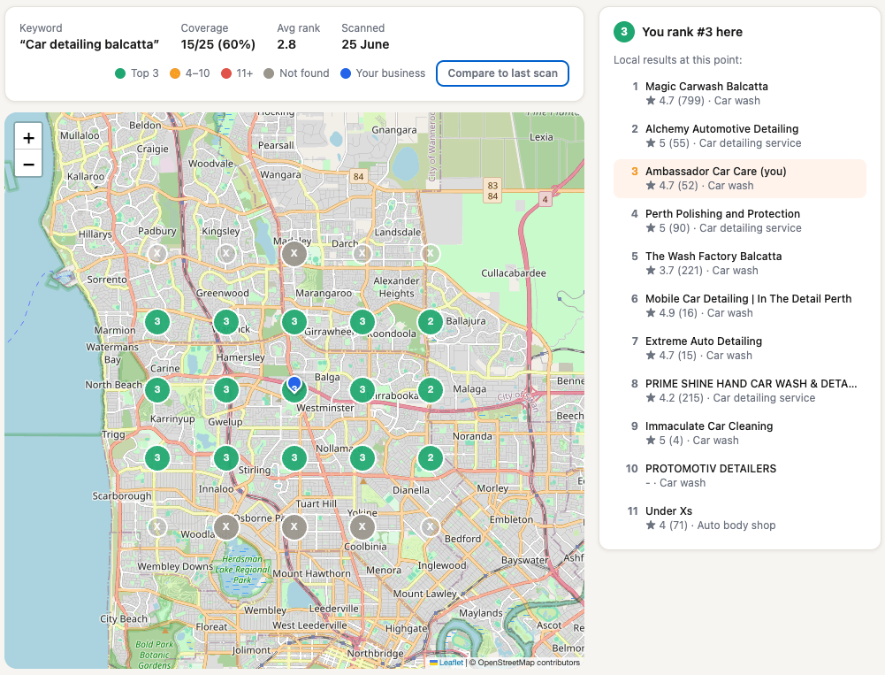
Task: Select PRIME SHINE HAND CAR WASH result
Action: click(740, 390)
